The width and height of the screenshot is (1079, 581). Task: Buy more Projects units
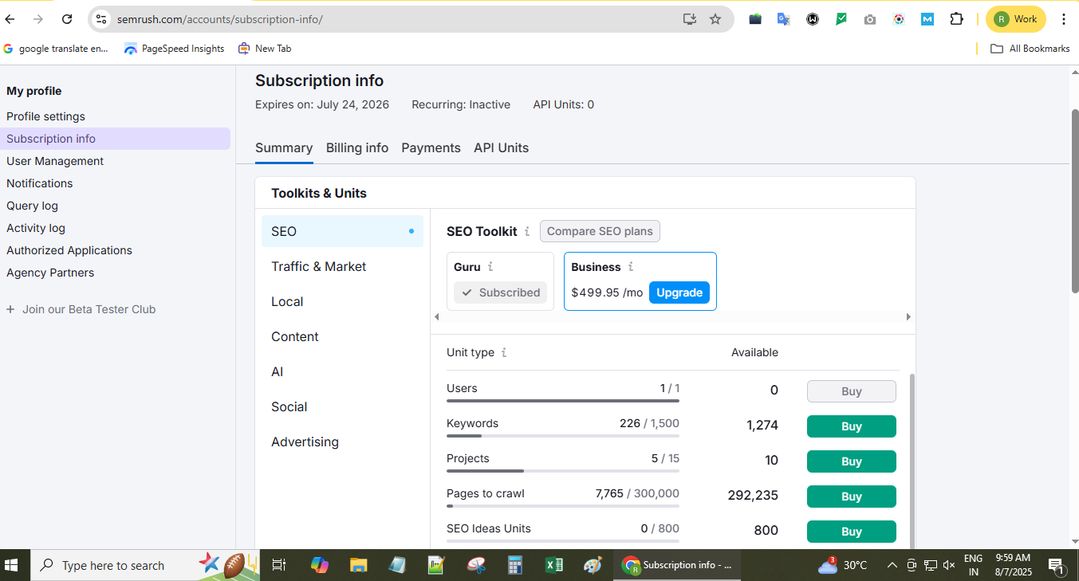pyautogui.click(x=851, y=461)
